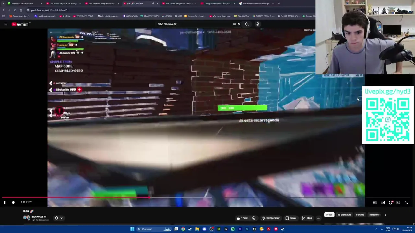Open the player settings gear
The height and width of the screenshot is (233, 415).
point(391,202)
